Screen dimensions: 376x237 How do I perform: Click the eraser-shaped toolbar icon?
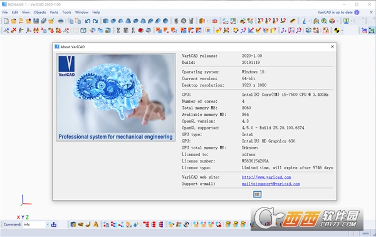point(293,21)
